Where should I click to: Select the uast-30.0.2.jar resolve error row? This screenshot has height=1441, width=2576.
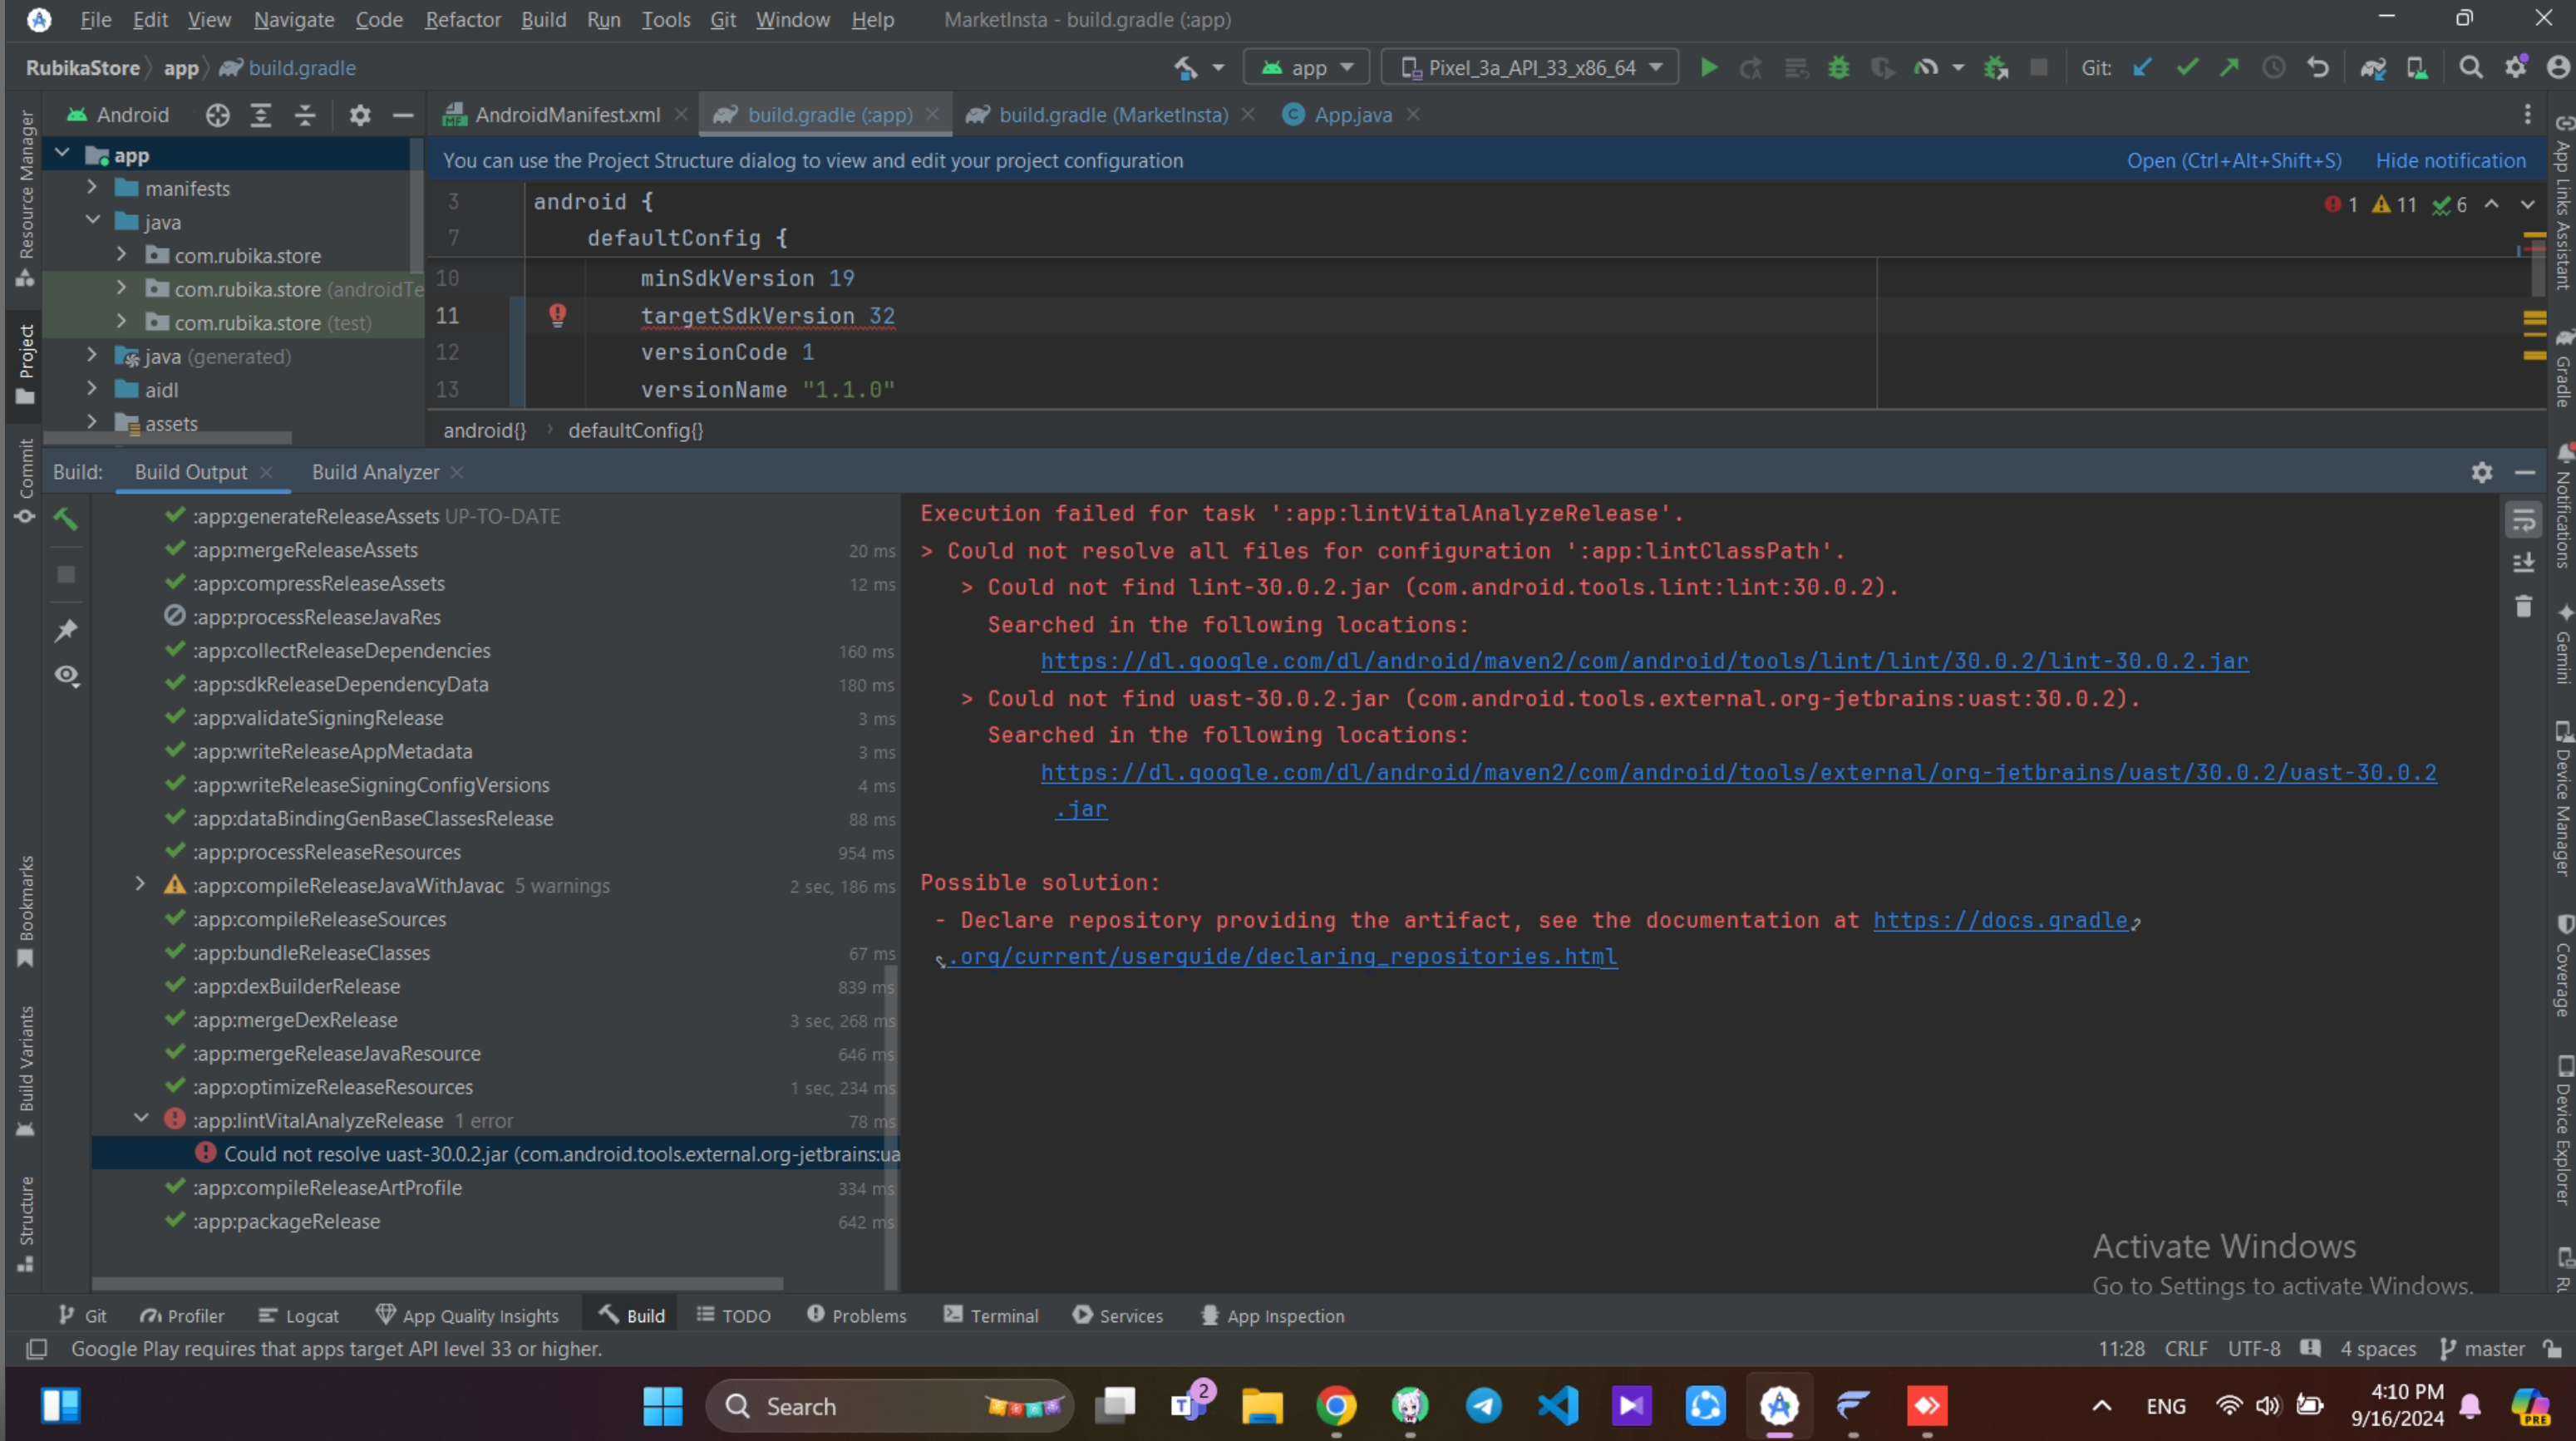tap(495, 1154)
